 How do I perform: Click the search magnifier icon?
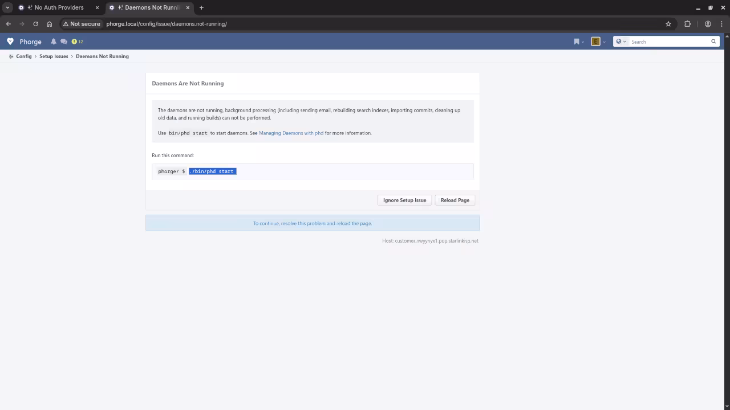point(713,42)
